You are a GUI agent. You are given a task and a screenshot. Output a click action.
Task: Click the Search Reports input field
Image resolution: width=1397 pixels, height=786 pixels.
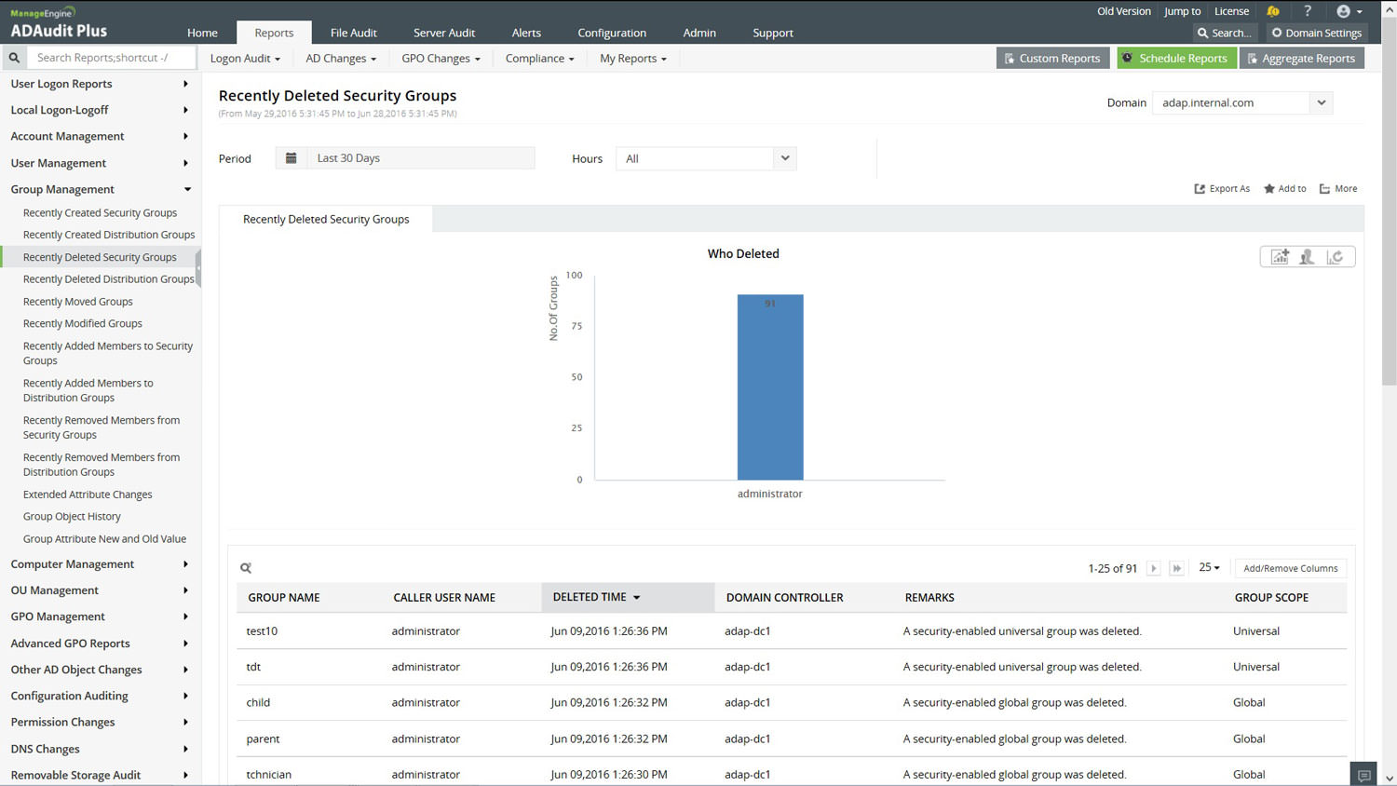pos(112,58)
